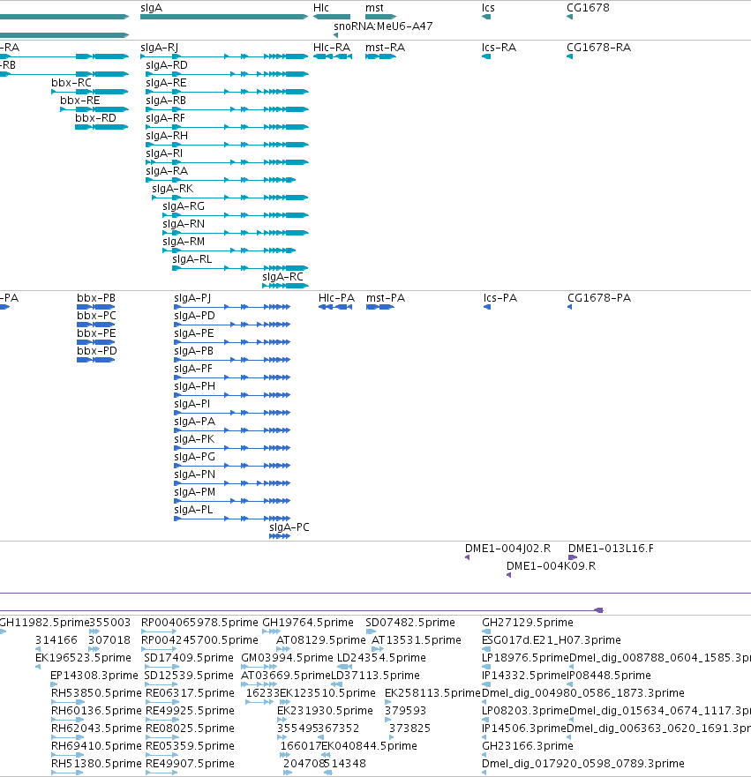Select EST RE06317.5prime label

click(x=190, y=692)
